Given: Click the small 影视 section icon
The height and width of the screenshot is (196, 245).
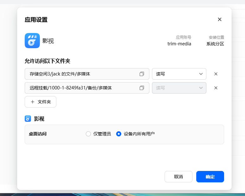Looking at the screenshot, I should (28, 119).
